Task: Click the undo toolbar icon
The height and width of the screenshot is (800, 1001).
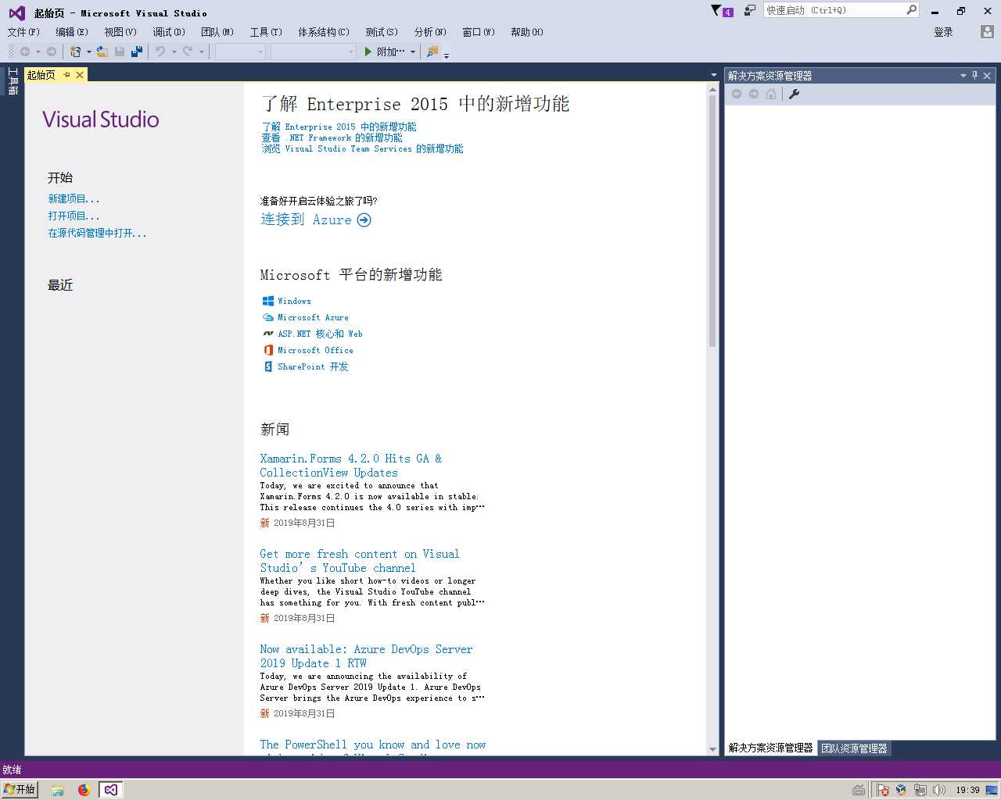Action: [160, 52]
